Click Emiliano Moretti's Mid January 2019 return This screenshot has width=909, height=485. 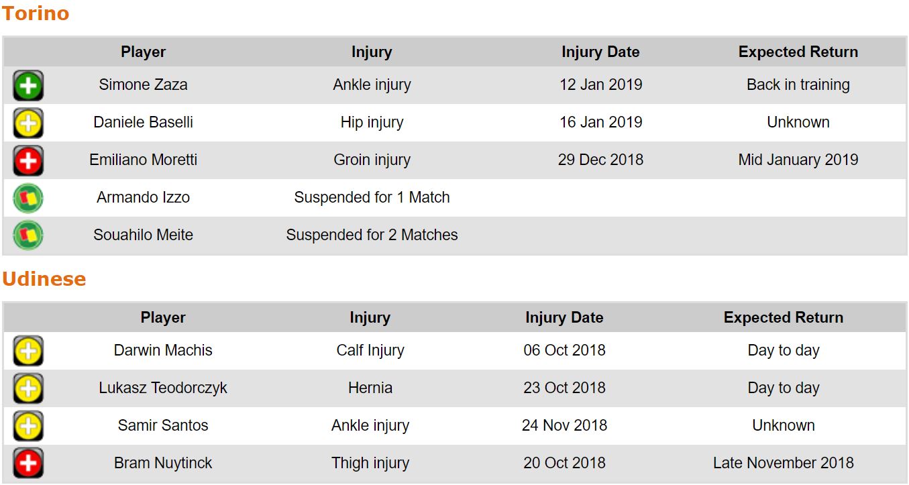(x=798, y=160)
